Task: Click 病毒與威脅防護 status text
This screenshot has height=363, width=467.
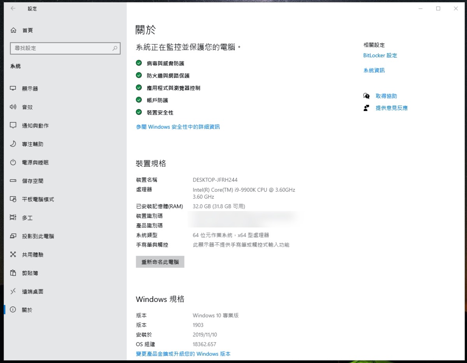Action: (165, 63)
